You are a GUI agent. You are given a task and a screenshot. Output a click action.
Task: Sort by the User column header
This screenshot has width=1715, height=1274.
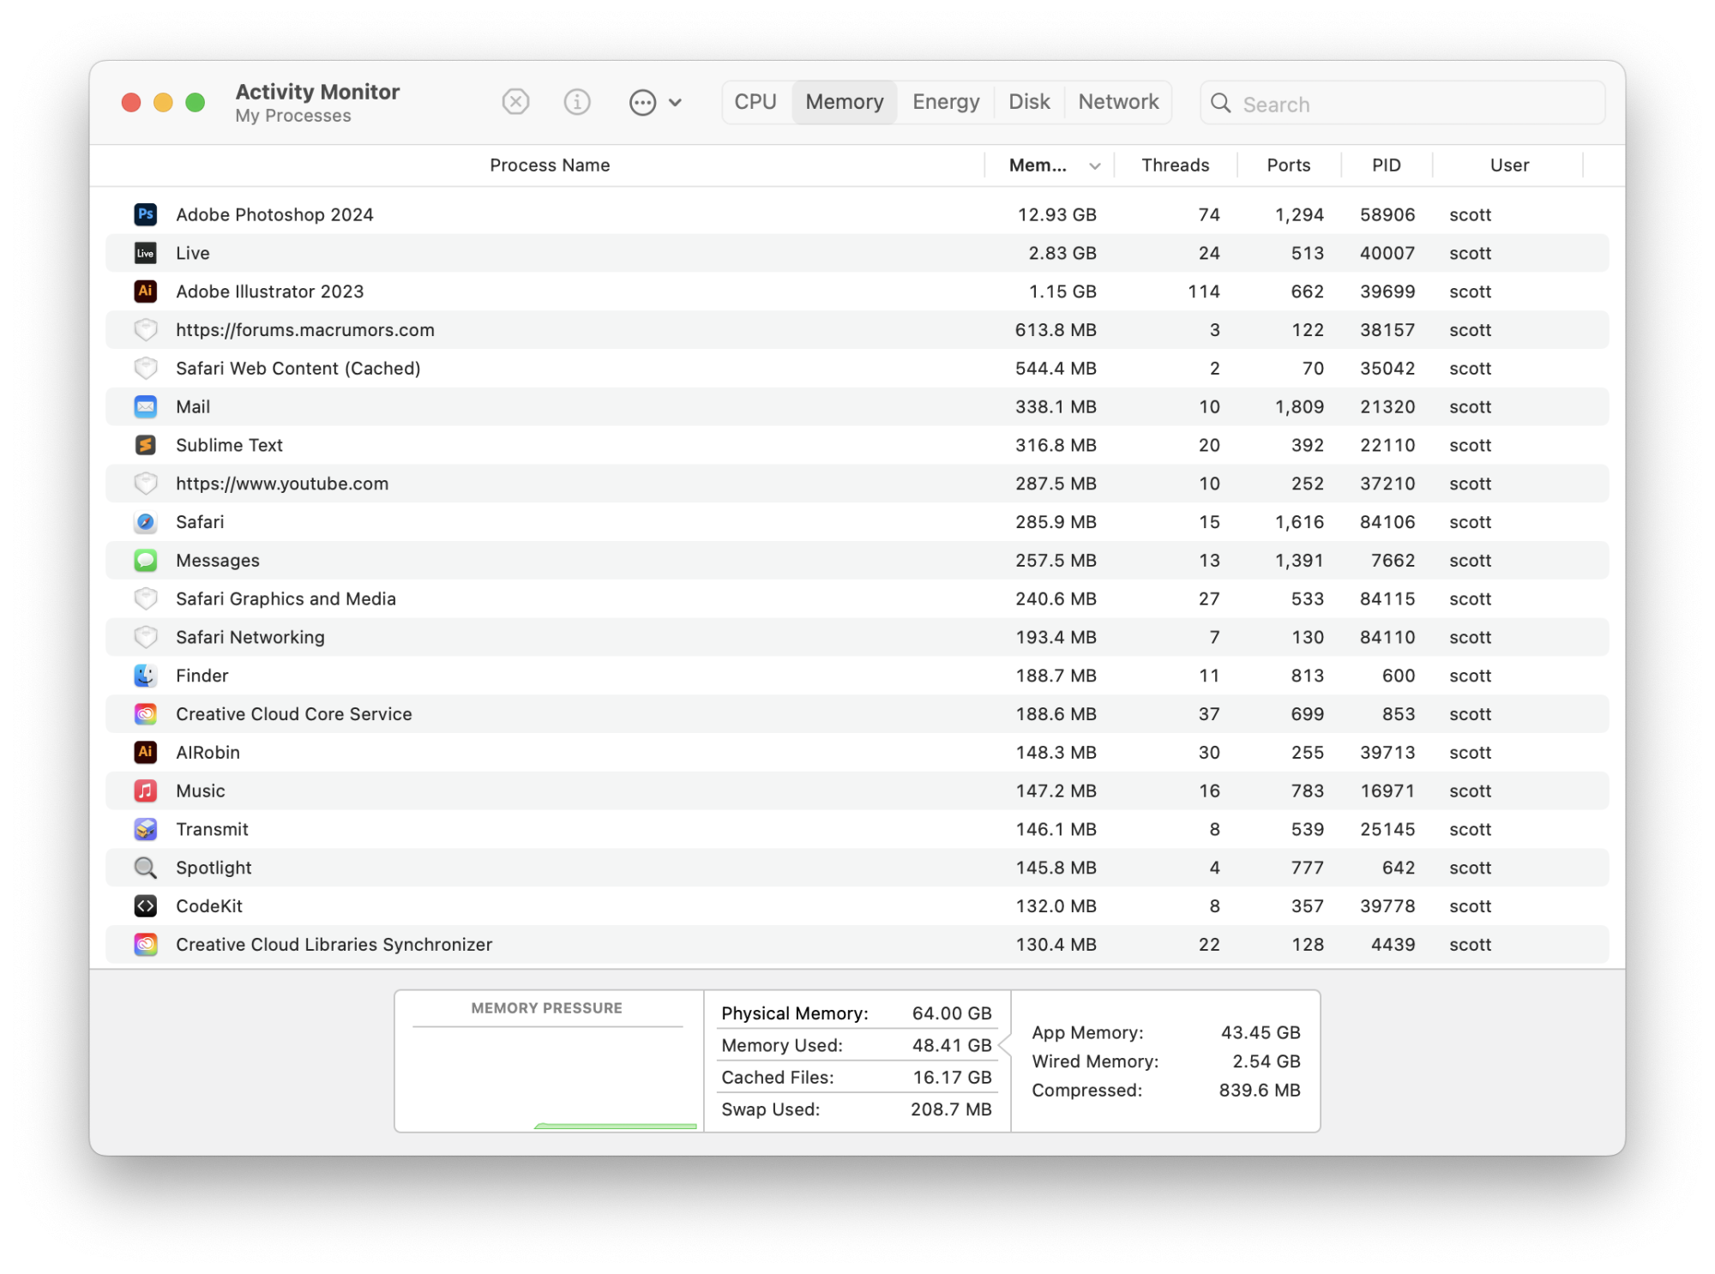pos(1509,165)
